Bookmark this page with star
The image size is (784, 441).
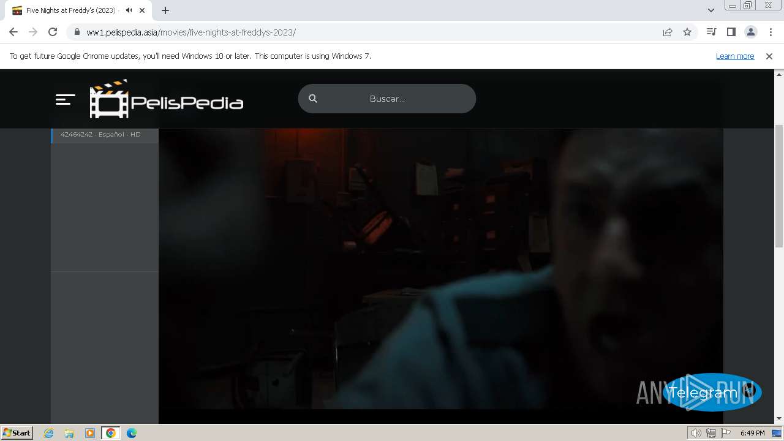687,32
